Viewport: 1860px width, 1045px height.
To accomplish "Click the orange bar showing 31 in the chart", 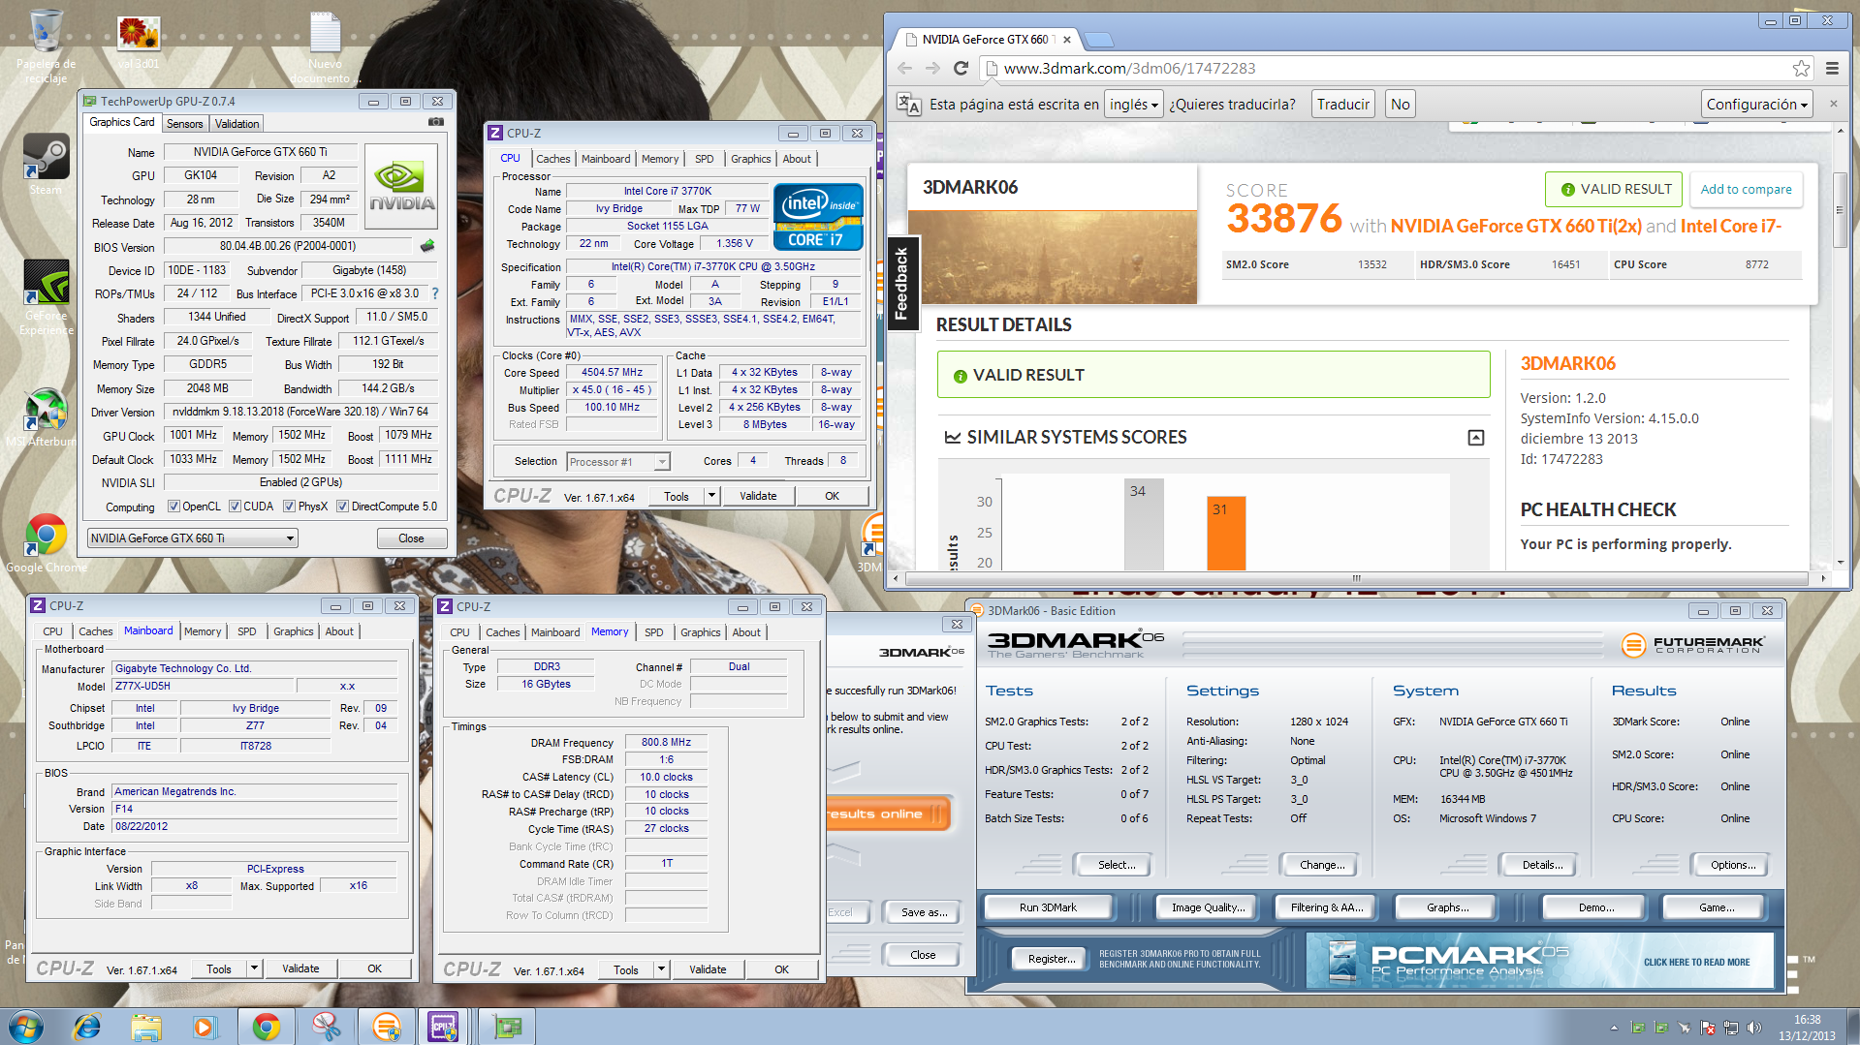I will point(1226,534).
